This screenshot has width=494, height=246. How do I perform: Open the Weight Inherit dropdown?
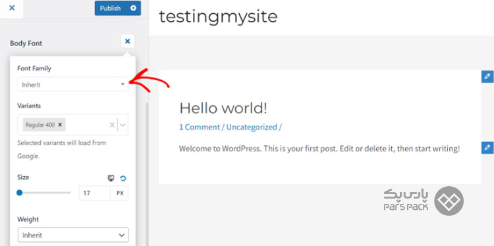point(73,235)
